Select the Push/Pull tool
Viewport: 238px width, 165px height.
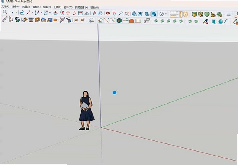pos(55,13)
